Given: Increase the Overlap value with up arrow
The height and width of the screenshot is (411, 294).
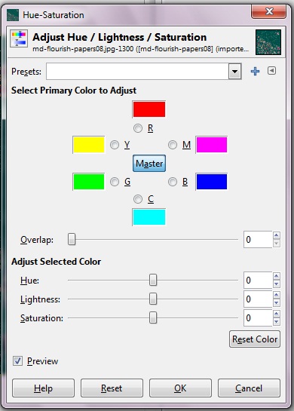Looking at the screenshot, I should [277, 235].
